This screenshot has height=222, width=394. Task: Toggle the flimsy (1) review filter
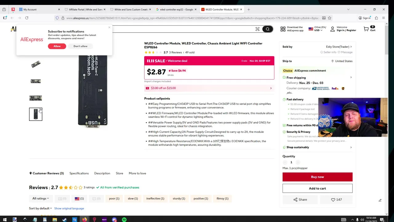pyautogui.click(x=223, y=199)
